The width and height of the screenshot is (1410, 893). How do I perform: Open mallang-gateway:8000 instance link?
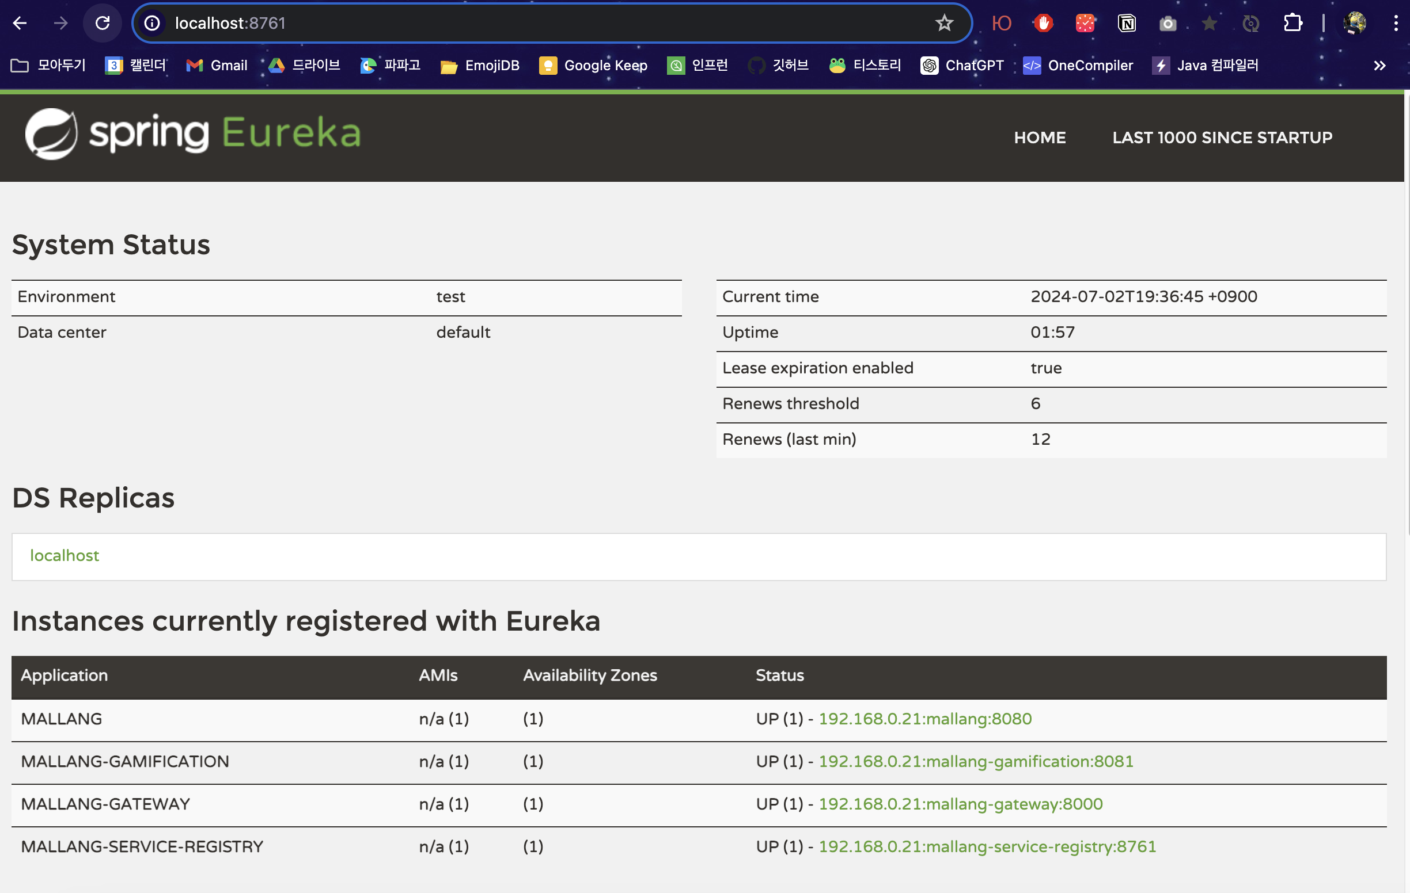click(x=960, y=804)
